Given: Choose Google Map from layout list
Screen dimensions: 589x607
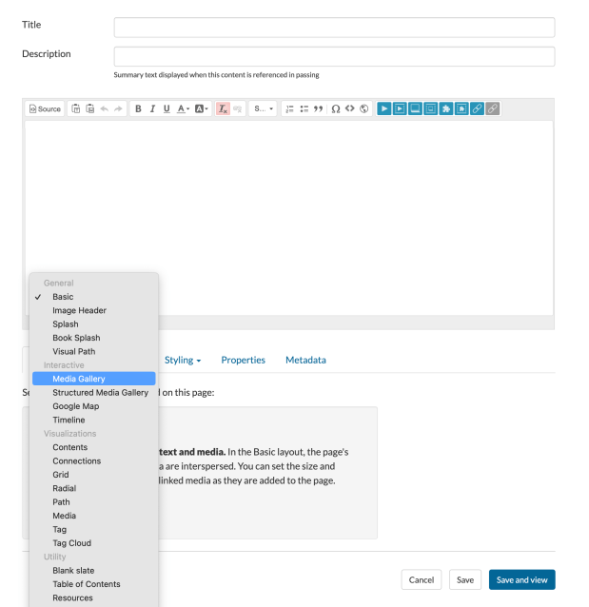Looking at the screenshot, I should (75, 406).
